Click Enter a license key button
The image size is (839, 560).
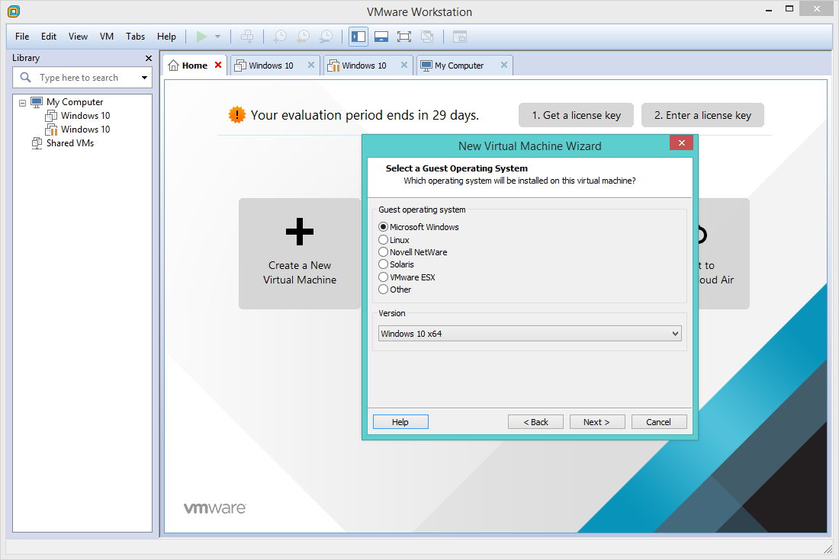click(702, 115)
